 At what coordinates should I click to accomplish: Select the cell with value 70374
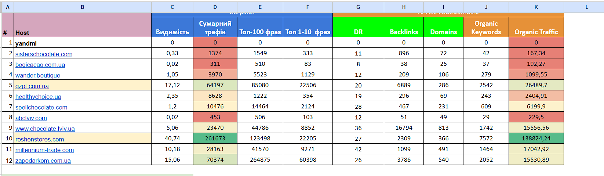(x=215, y=160)
